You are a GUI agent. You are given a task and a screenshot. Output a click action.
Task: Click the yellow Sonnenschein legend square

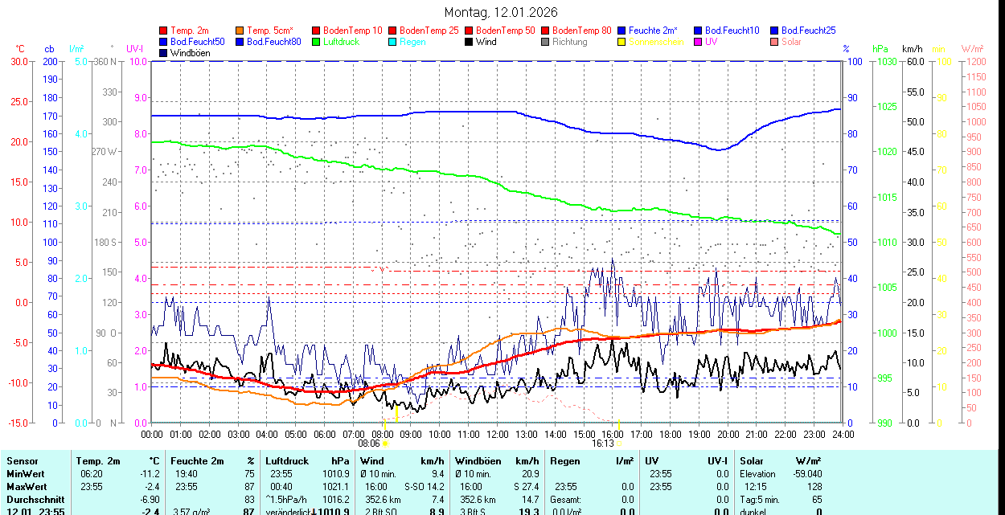point(621,42)
